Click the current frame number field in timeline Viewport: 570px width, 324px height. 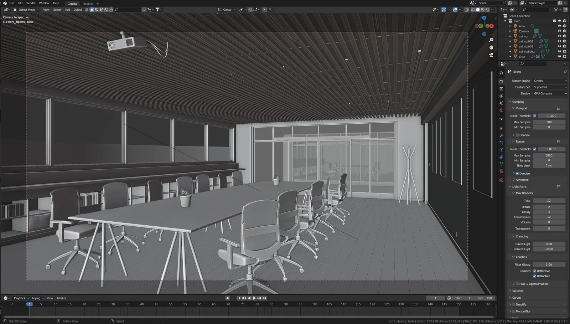(435, 298)
